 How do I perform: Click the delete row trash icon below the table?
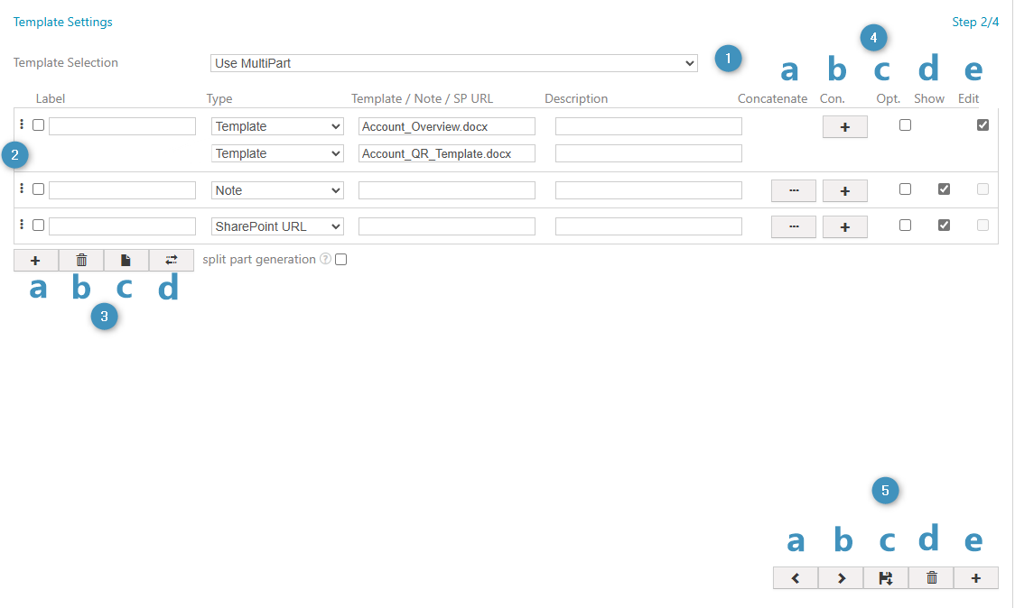81,260
